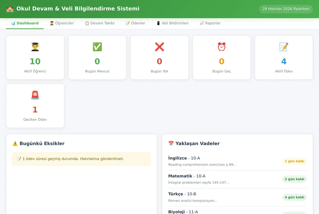Click the Aktif Öğrenci count 10
319x214 pixels.
[35, 61]
